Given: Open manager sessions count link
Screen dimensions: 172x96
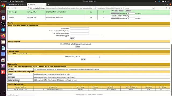Looking at the screenshot, I should coord(103,17).
